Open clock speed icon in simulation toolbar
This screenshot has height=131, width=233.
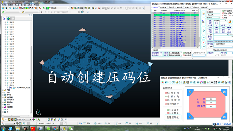pyautogui.click(x=82, y=12)
